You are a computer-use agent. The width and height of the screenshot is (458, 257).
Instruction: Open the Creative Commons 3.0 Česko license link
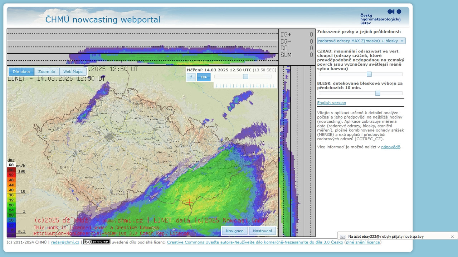pyautogui.click(x=255, y=242)
